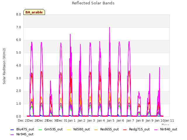Click the tallest Nir840 peak on Jan 5
187x140 pixels.
click(x=110, y=28)
